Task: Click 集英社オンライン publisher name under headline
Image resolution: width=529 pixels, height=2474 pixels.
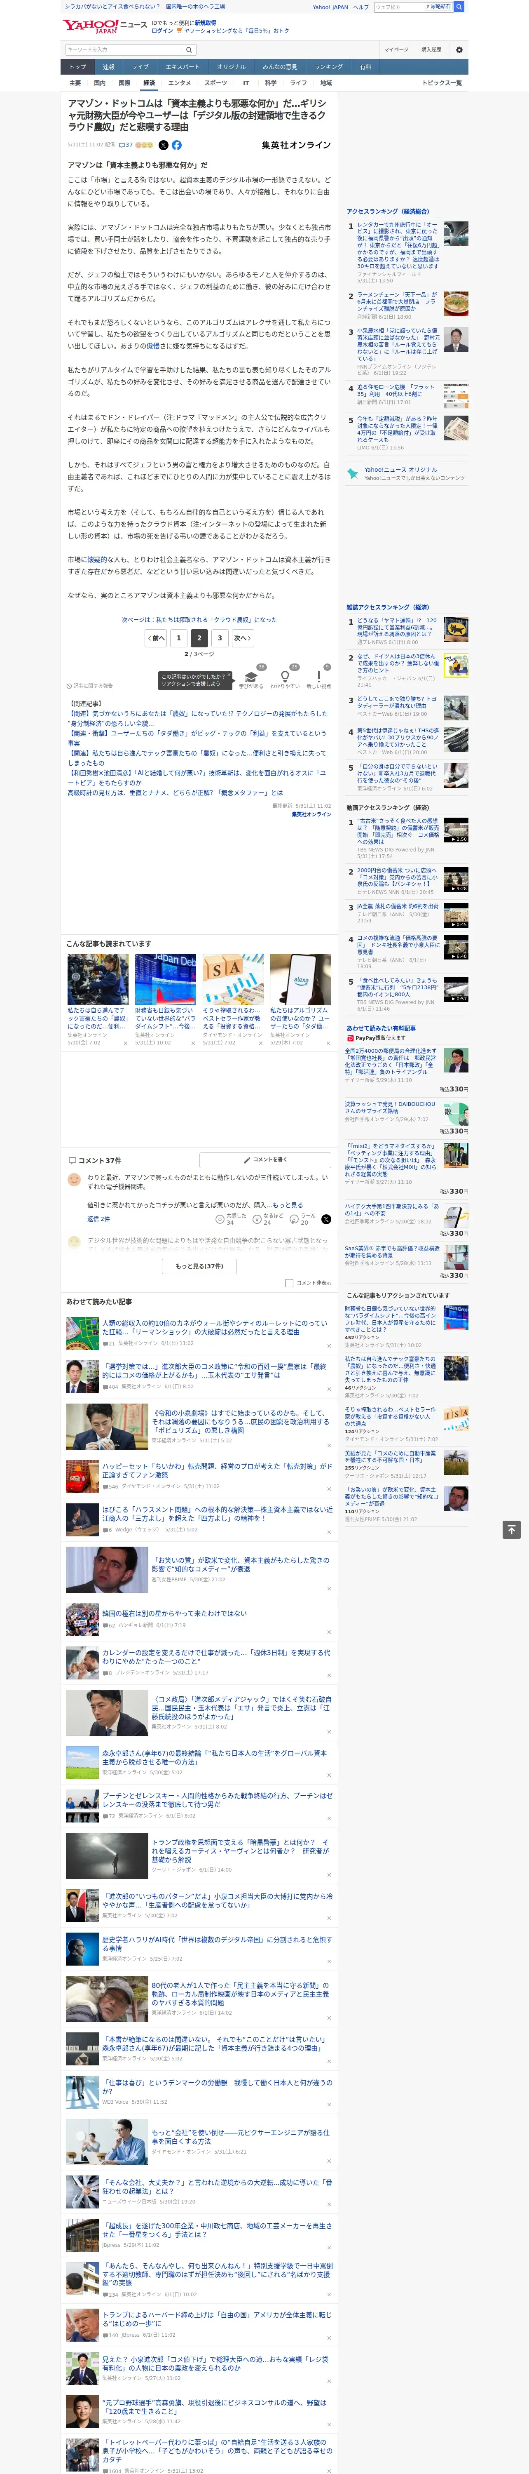Action: (296, 145)
